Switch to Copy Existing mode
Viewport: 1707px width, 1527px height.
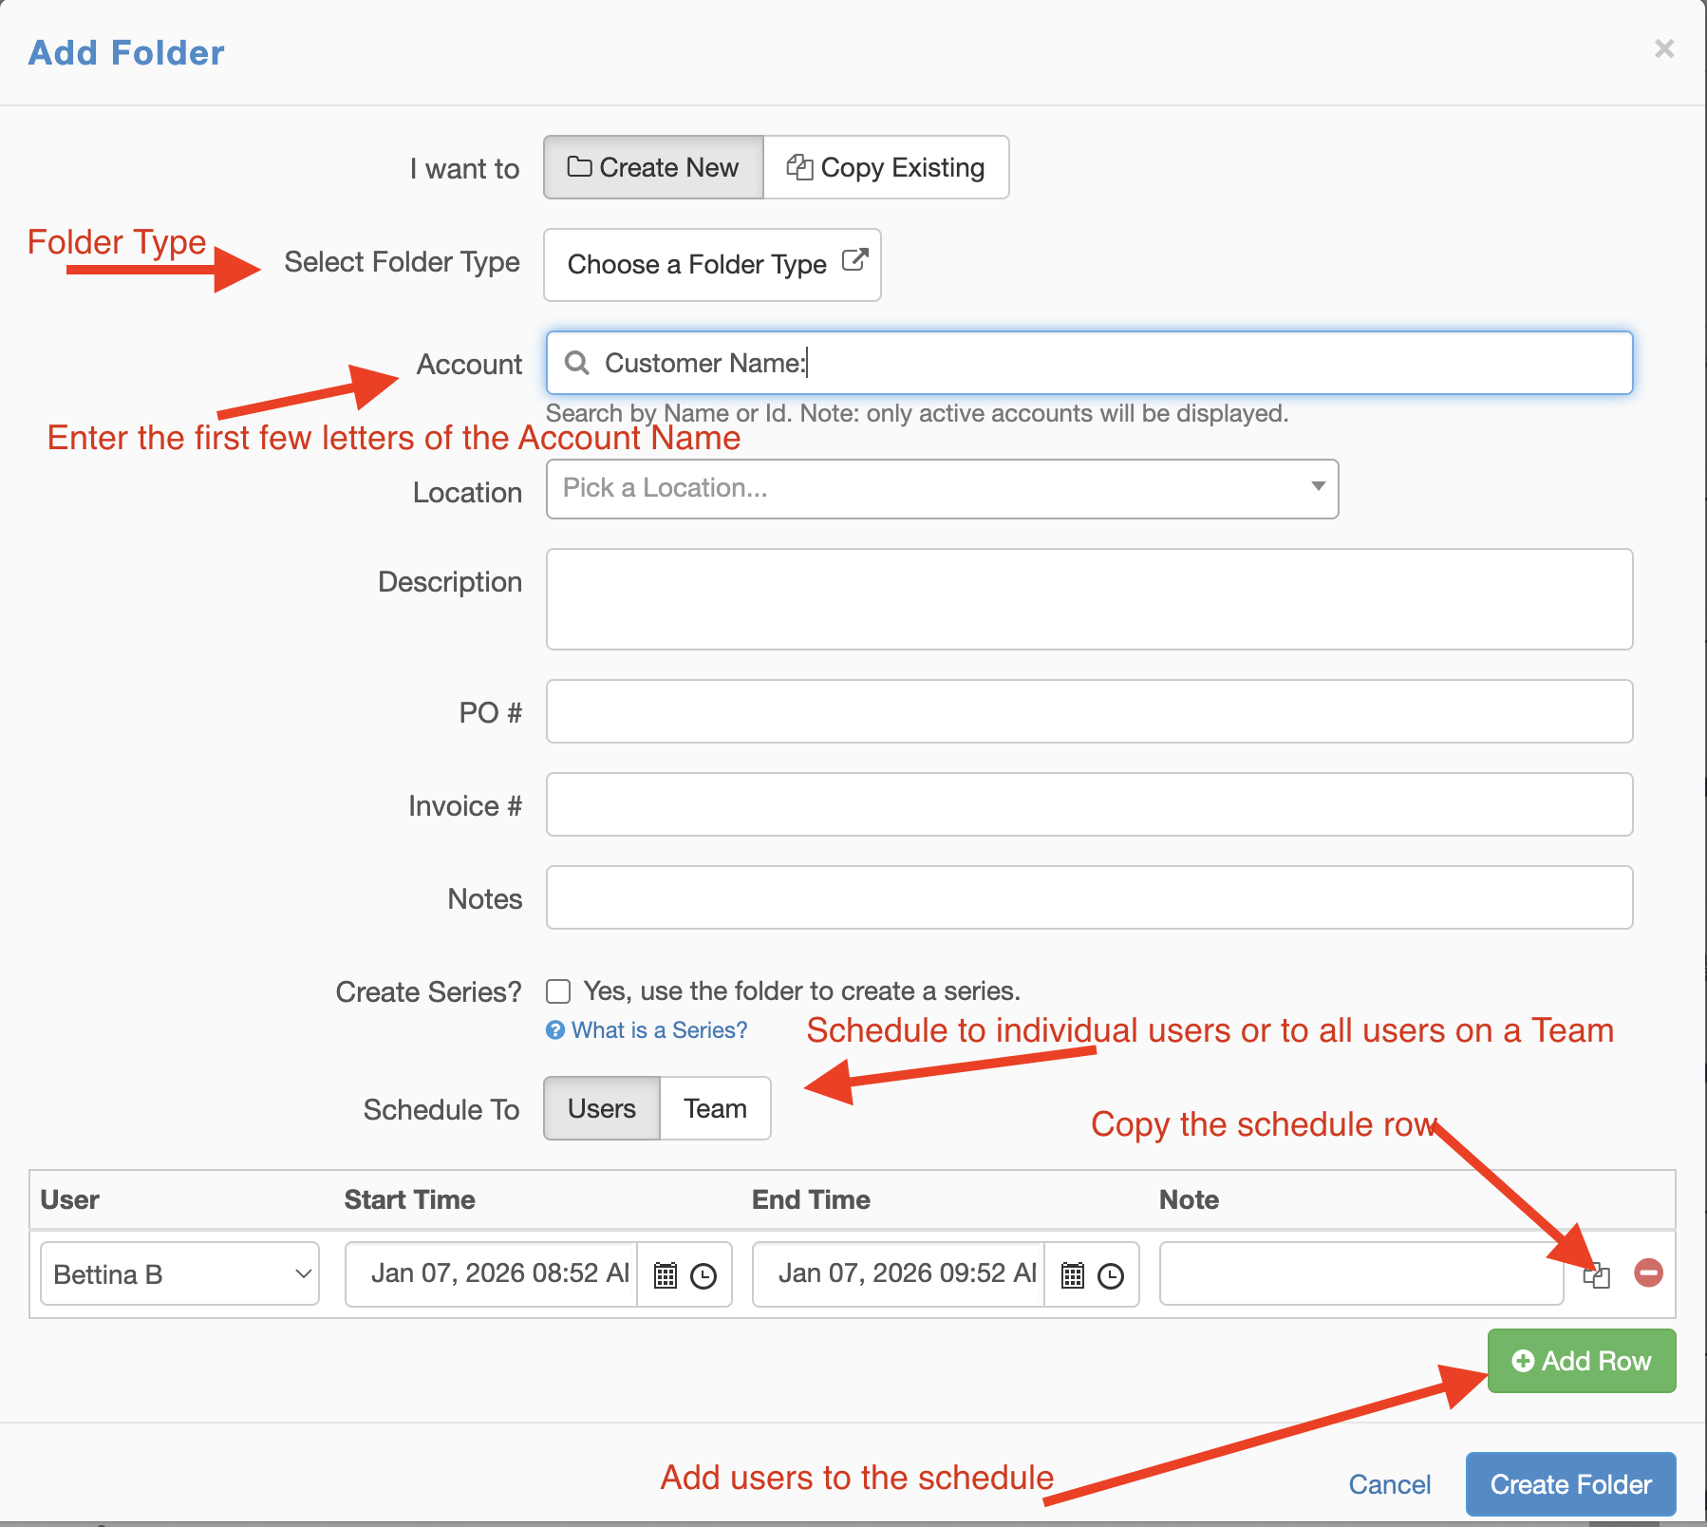(886, 167)
